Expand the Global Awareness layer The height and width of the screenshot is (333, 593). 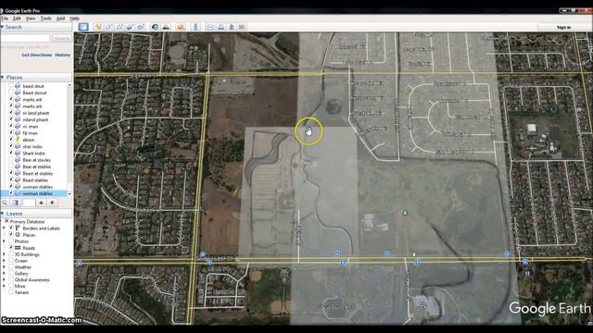[x=4, y=279]
